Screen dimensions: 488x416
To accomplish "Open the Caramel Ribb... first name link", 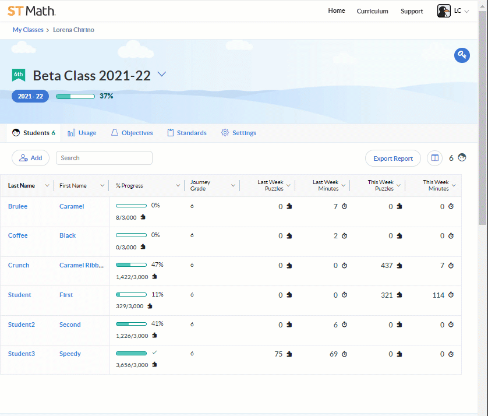I will 82,265.
